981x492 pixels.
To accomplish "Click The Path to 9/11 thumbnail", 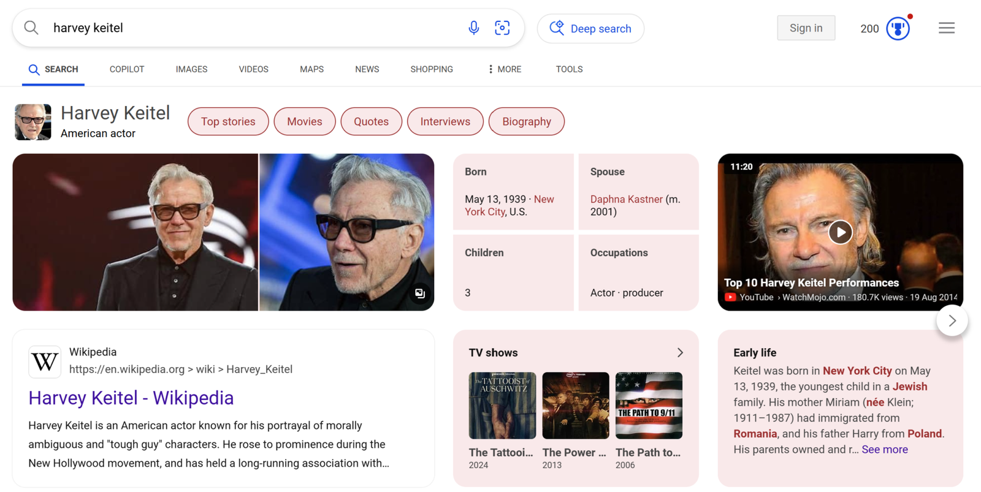I will tap(649, 406).
